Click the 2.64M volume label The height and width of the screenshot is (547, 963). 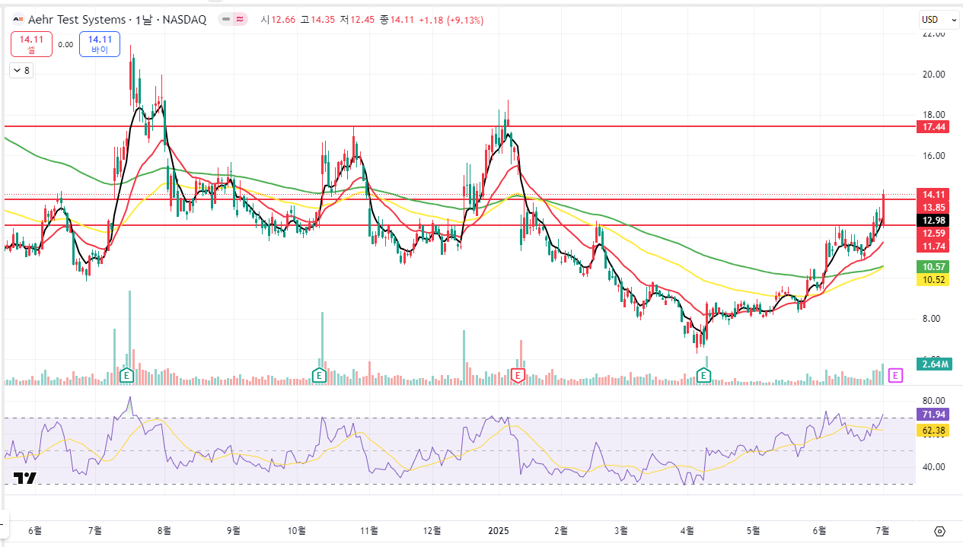pyautogui.click(x=934, y=364)
